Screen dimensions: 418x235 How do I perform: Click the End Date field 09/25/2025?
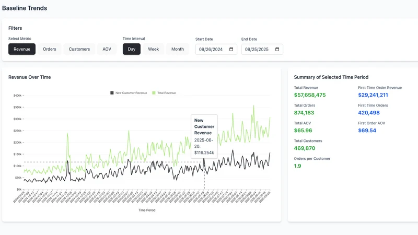262,49
